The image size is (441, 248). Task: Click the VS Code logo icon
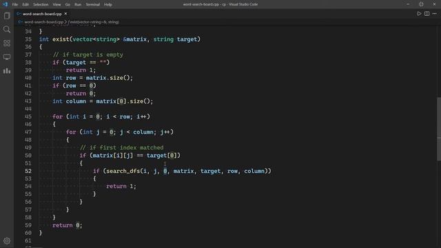click(x=5, y=4)
